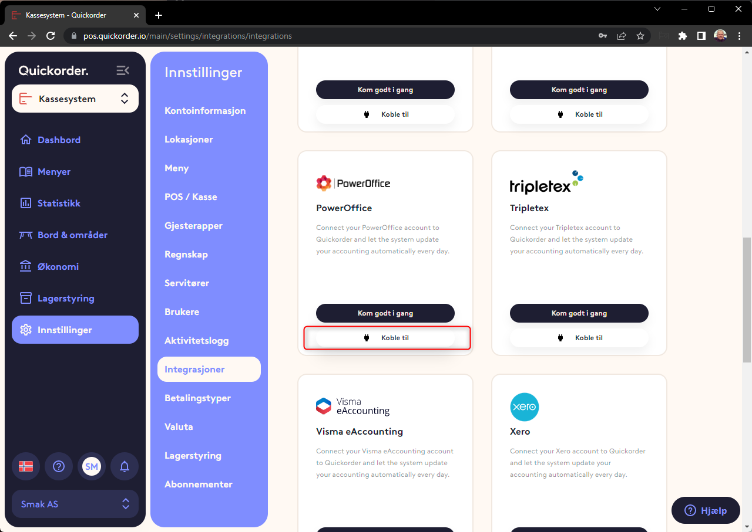Image resolution: width=752 pixels, height=532 pixels.
Task: Bookmark this page with the star icon
Action: (640, 36)
